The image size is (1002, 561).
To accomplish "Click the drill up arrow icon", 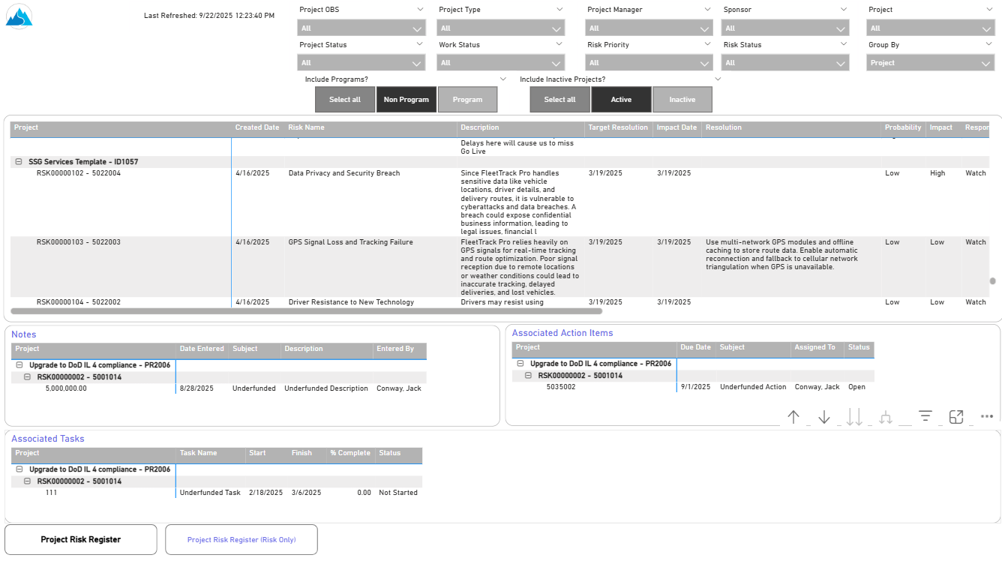I will pyautogui.click(x=793, y=417).
